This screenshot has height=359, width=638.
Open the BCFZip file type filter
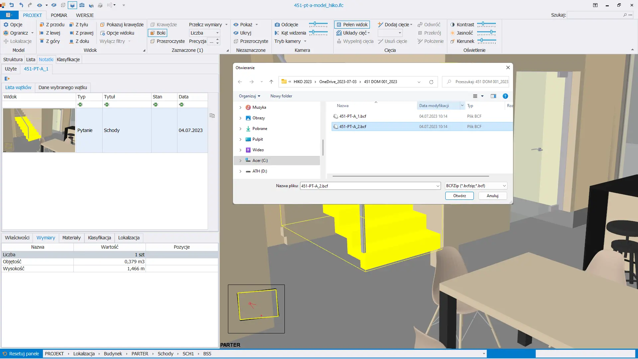[476, 186]
